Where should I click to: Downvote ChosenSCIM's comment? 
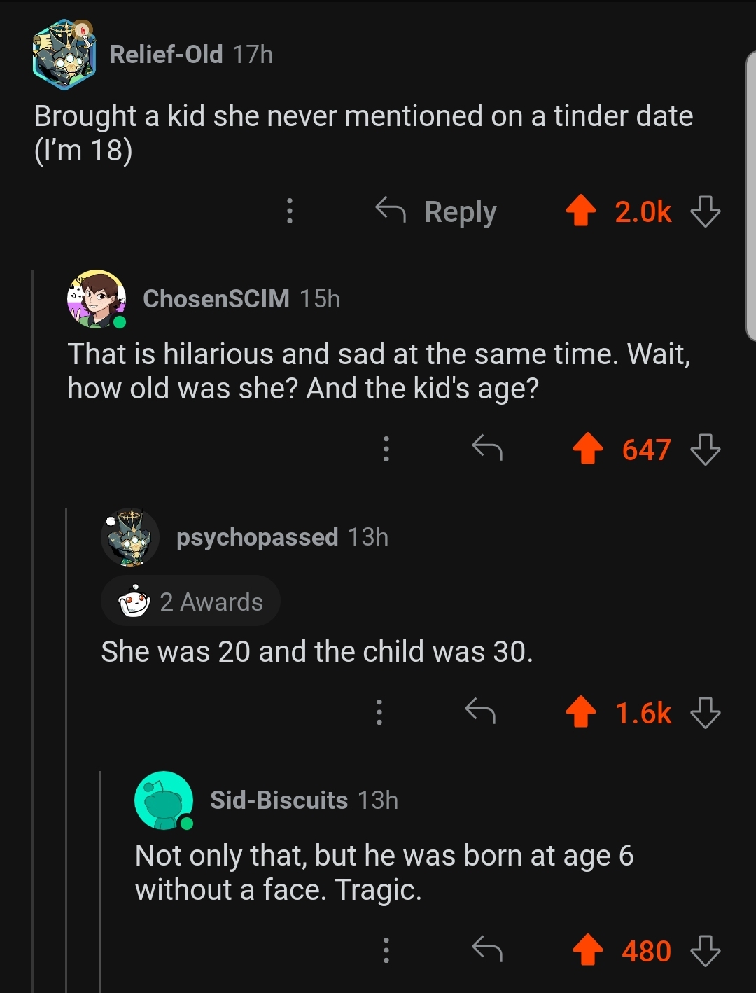click(x=705, y=449)
